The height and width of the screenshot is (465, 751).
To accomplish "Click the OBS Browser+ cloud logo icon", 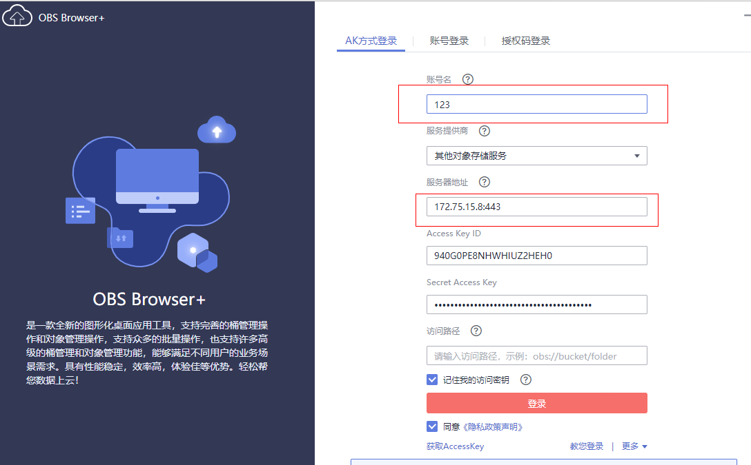I will click(x=17, y=16).
